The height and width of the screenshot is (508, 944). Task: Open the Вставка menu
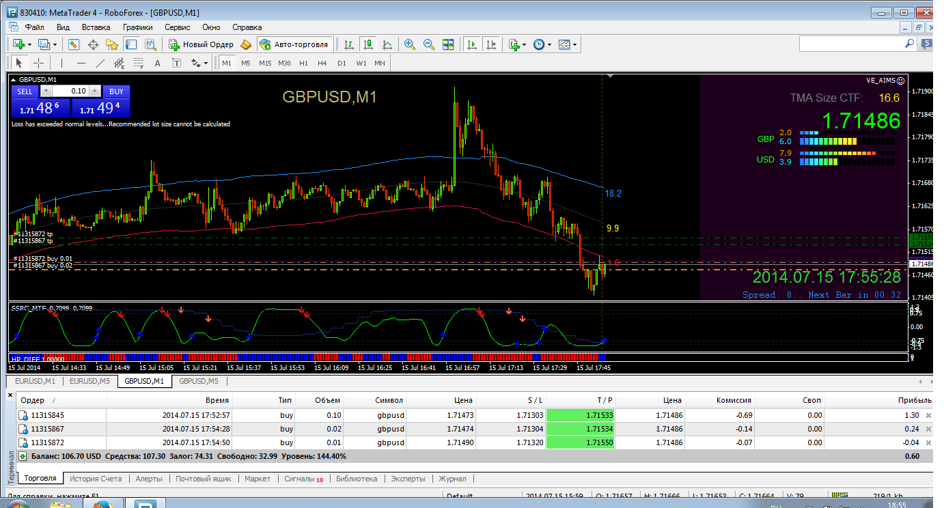96,27
